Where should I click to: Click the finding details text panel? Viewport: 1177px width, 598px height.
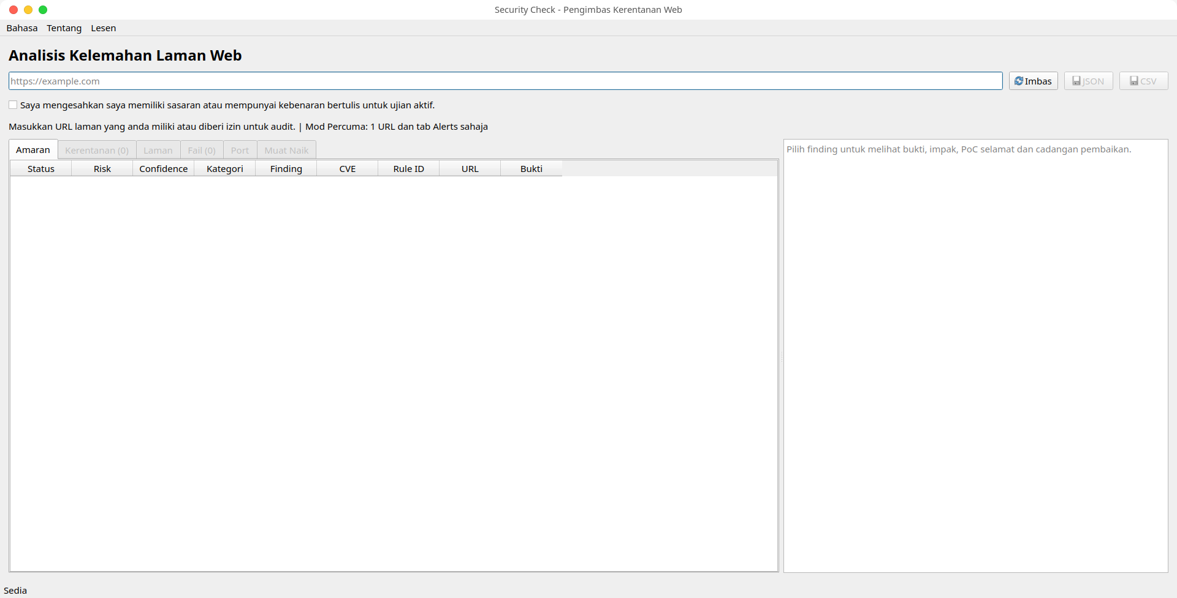976,356
